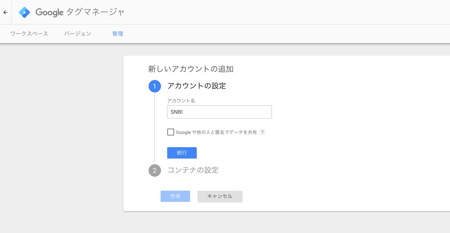Open the 管理 tab
The image size is (450, 233).
click(x=118, y=34)
